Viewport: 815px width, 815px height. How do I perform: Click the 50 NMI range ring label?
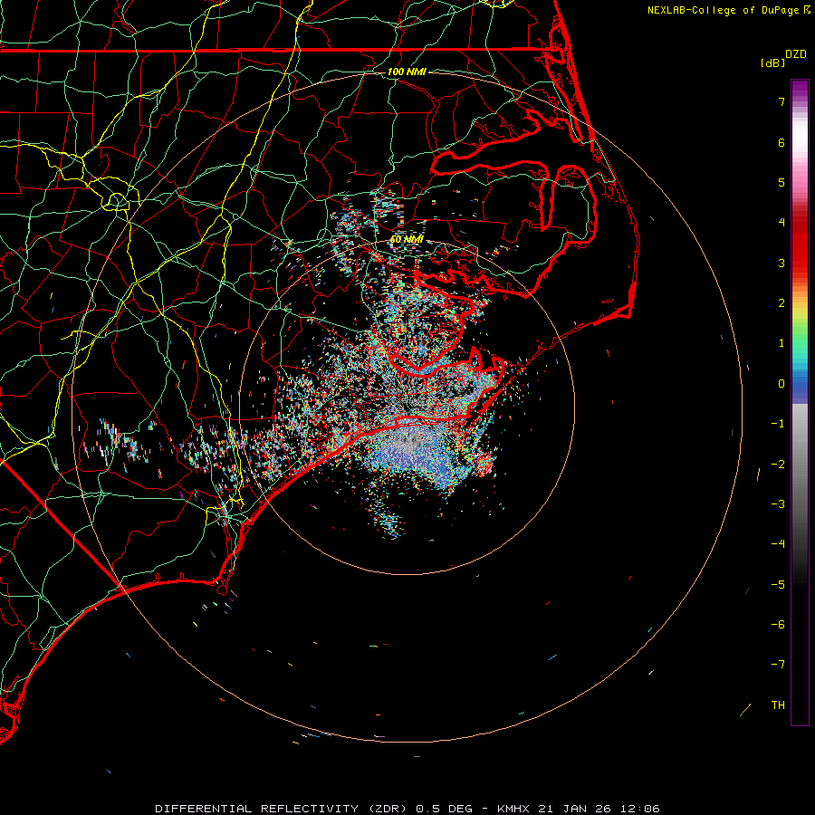tap(407, 239)
